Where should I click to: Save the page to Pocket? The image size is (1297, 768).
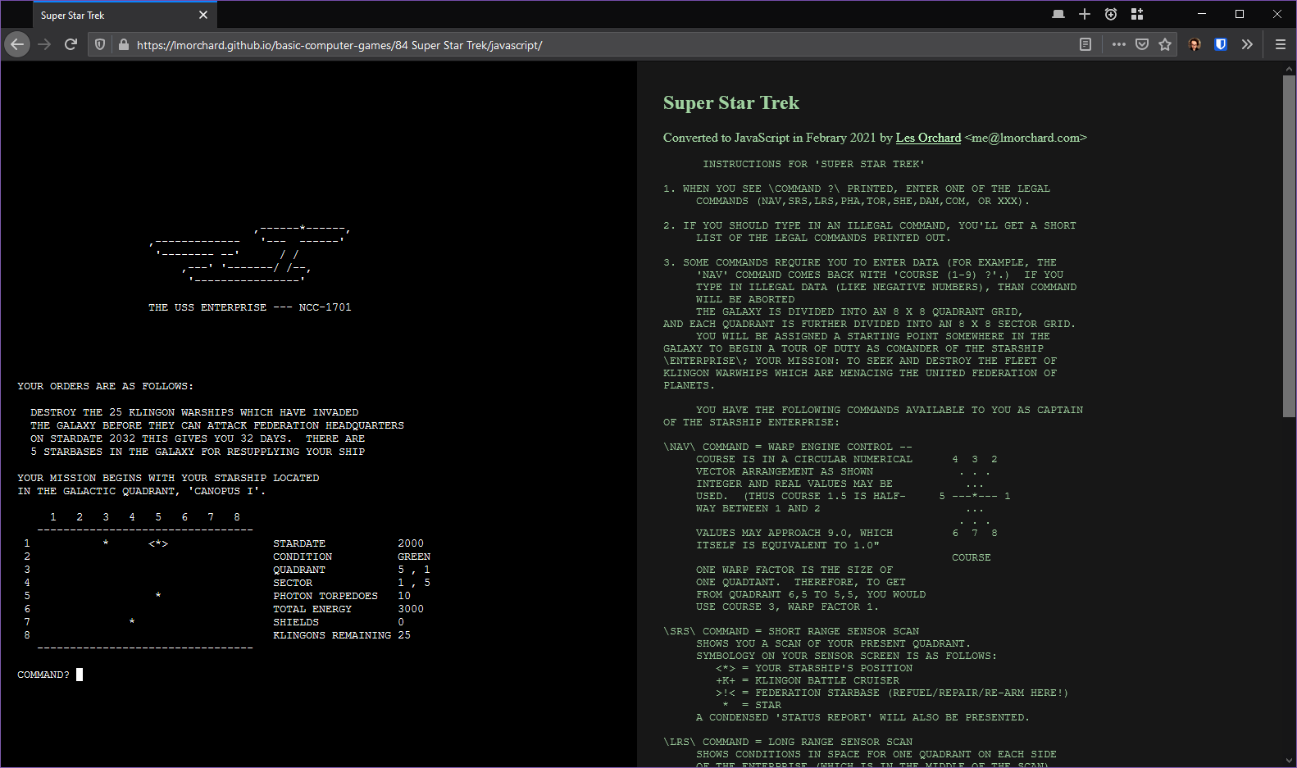tap(1142, 44)
